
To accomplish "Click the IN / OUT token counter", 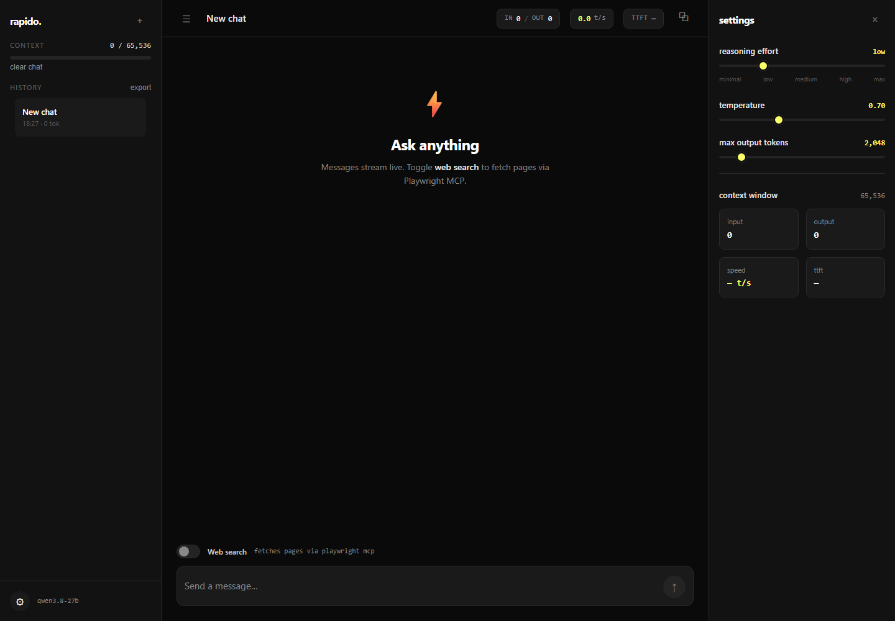I will pyautogui.click(x=528, y=19).
